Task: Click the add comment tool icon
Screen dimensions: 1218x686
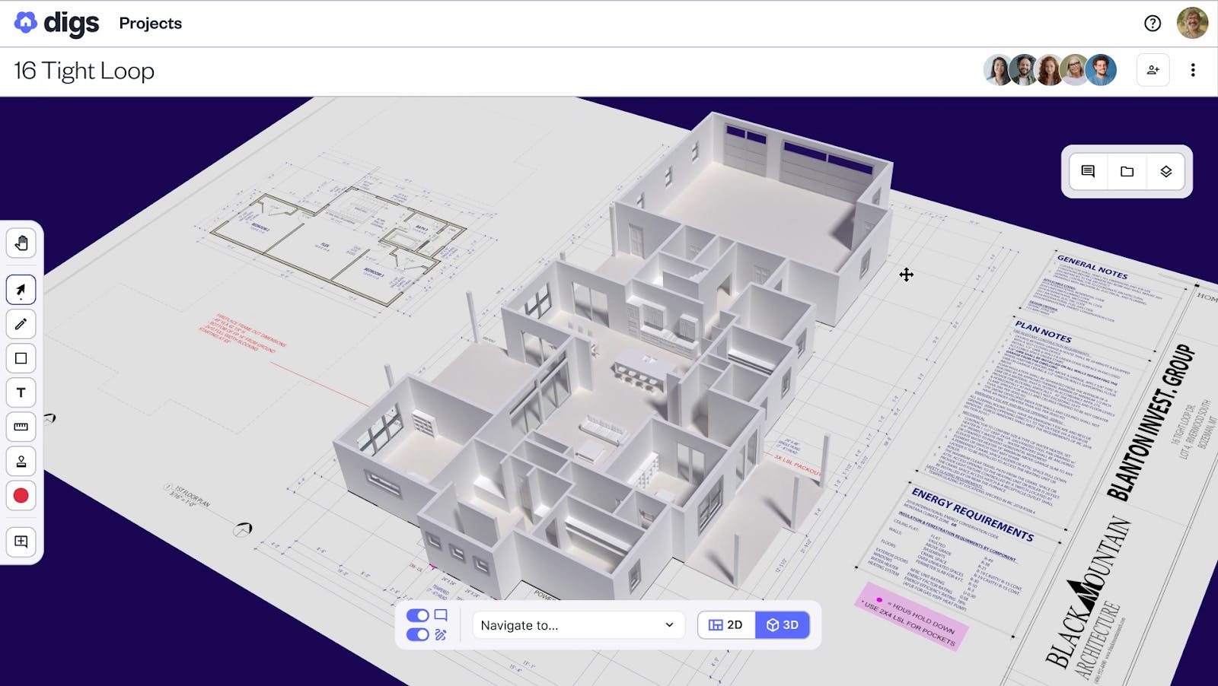Action: (x=21, y=541)
